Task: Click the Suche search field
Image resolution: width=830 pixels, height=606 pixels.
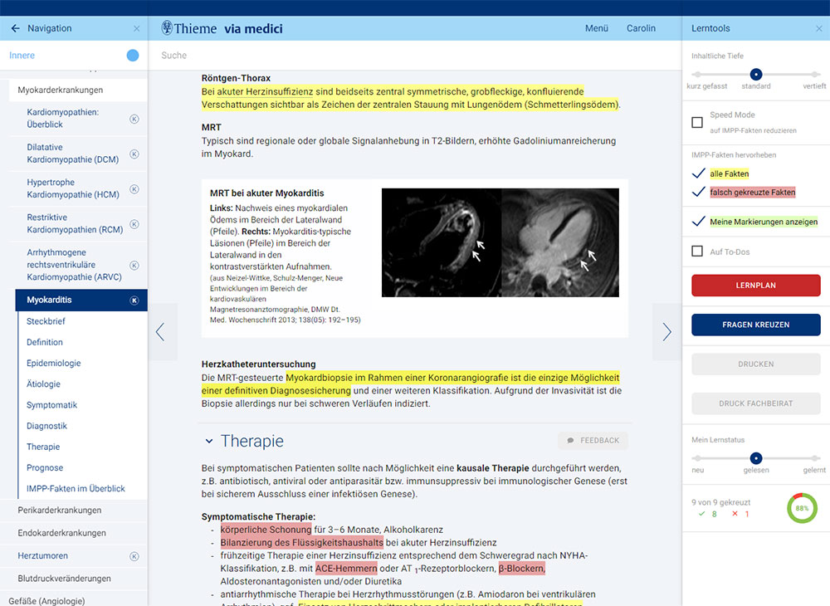Action: coord(414,55)
